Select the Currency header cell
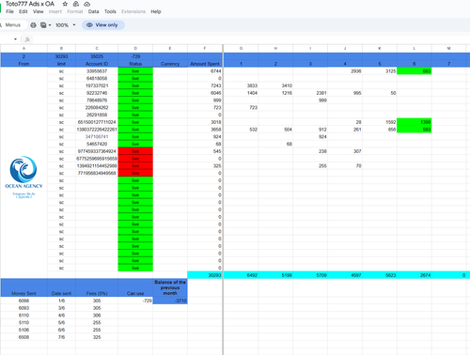Viewport: 470px width, 355px height. click(x=170, y=64)
